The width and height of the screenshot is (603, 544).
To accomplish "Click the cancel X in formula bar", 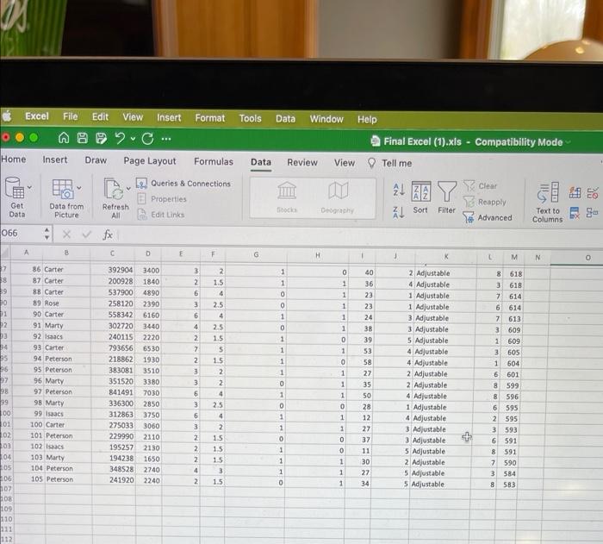I will pyautogui.click(x=66, y=234).
